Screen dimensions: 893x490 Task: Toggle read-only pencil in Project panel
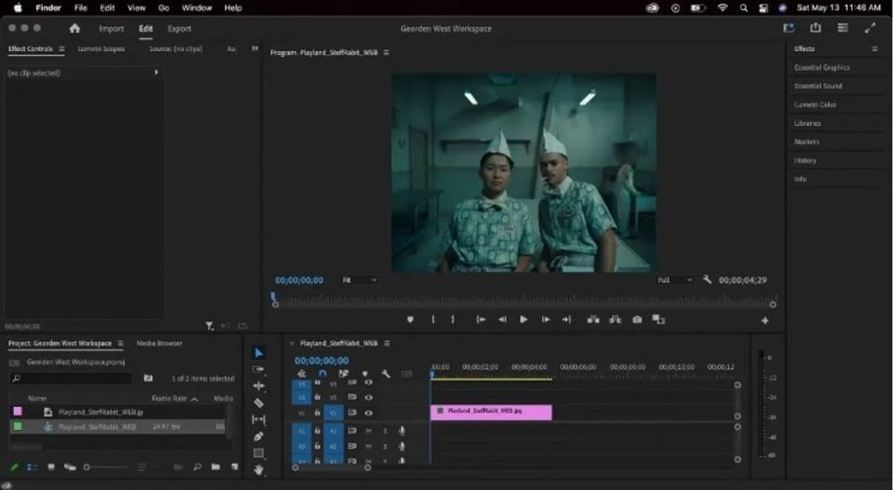point(15,467)
